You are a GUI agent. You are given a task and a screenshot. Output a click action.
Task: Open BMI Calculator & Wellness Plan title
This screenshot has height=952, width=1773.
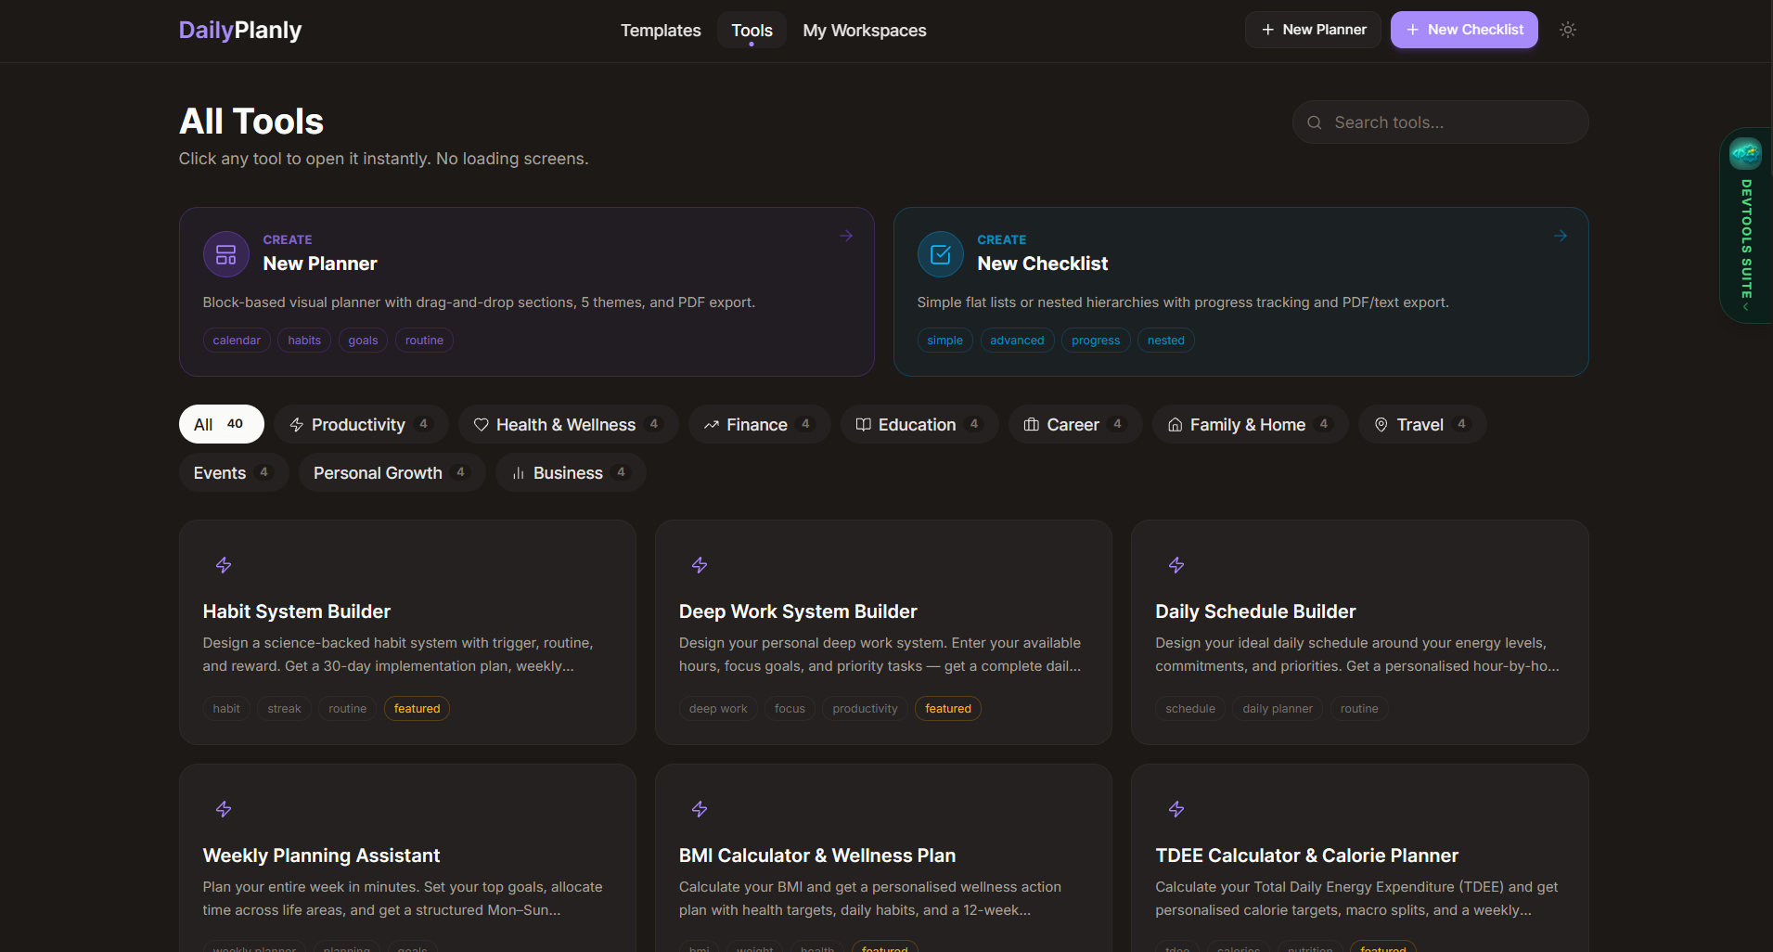pyautogui.click(x=817, y=856)
